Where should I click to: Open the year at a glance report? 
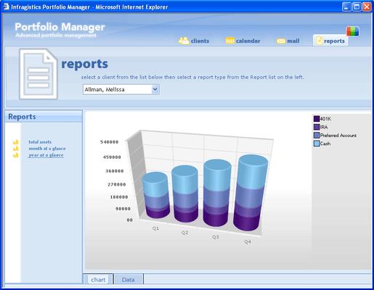(46, 155)
